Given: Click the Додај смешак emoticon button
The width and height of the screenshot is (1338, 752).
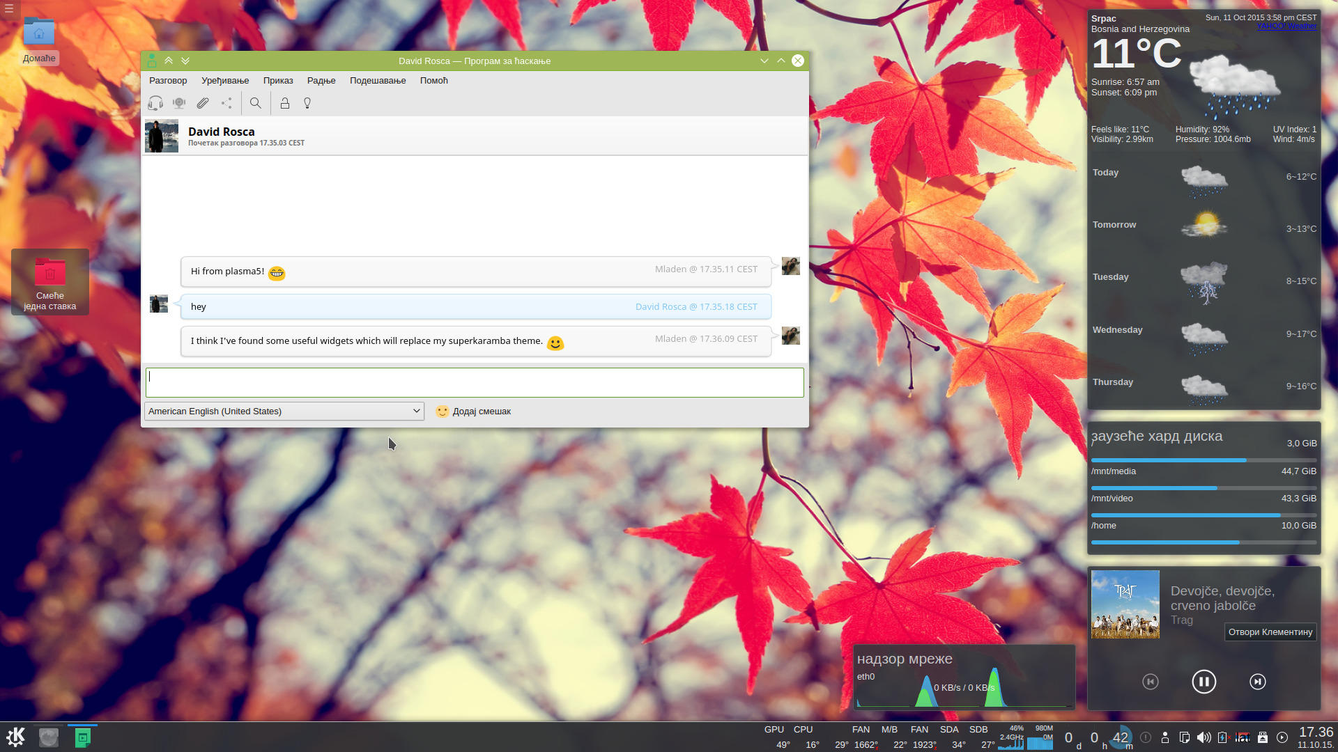Looking at the screenshot, I should [x=474, y=412].
